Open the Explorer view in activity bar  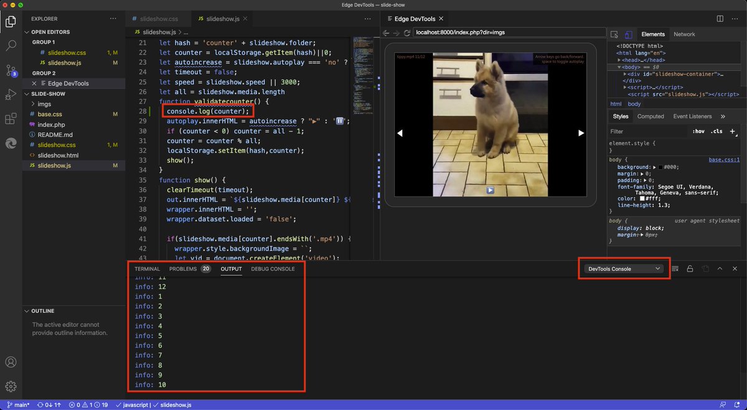point(11,22)
